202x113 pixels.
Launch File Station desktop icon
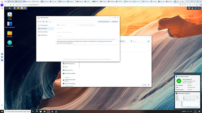point(10,34)
